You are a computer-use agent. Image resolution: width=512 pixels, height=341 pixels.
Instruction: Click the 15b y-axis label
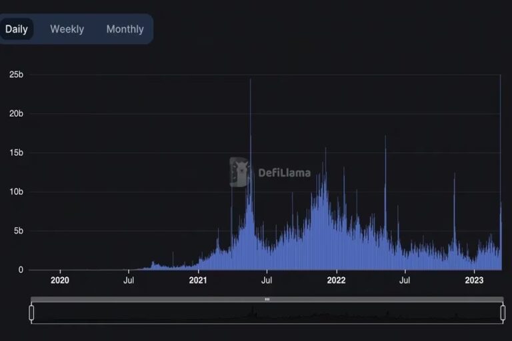(x=16, y=153)
